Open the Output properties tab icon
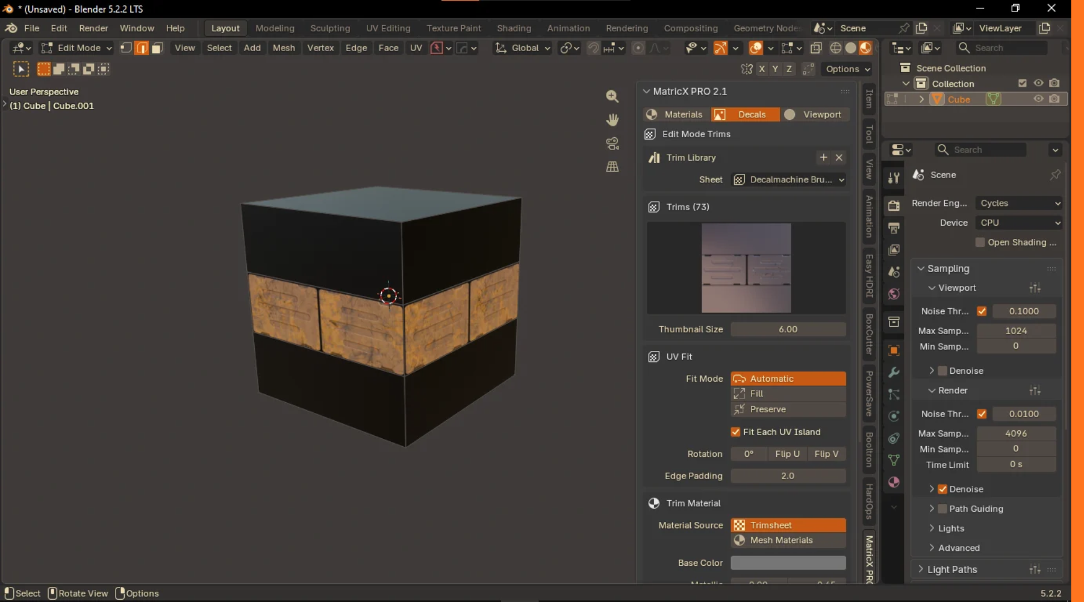Image resolution: width=1084 pixels, height=602 pixels. (x=894, y=228)
